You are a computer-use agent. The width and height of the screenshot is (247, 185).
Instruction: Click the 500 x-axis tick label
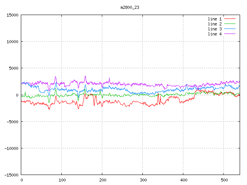tap(224, 180)
